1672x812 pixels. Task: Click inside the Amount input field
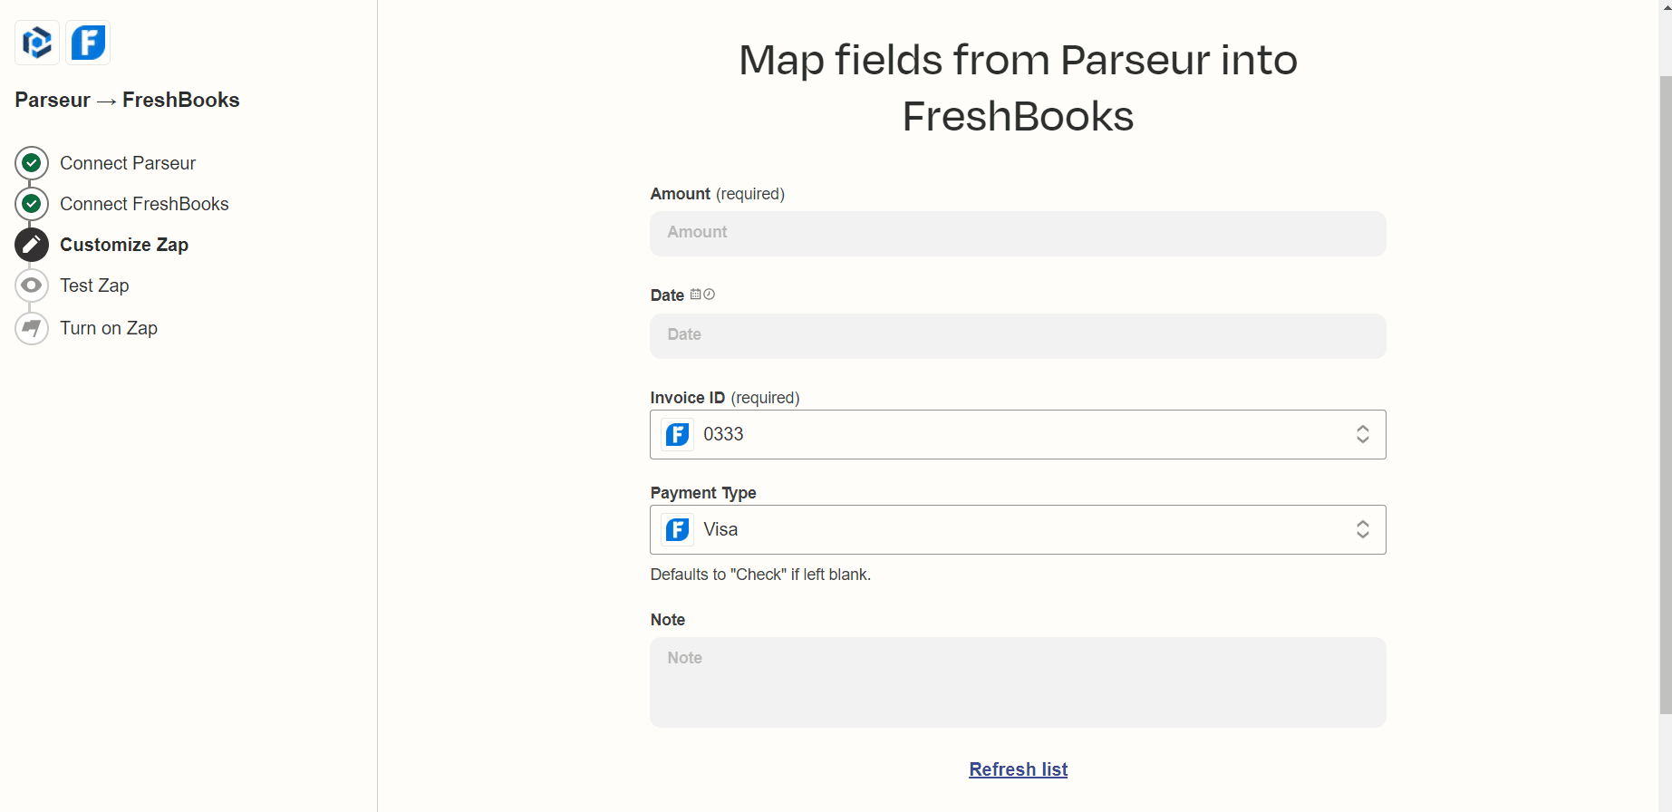tap(1017, 233)
